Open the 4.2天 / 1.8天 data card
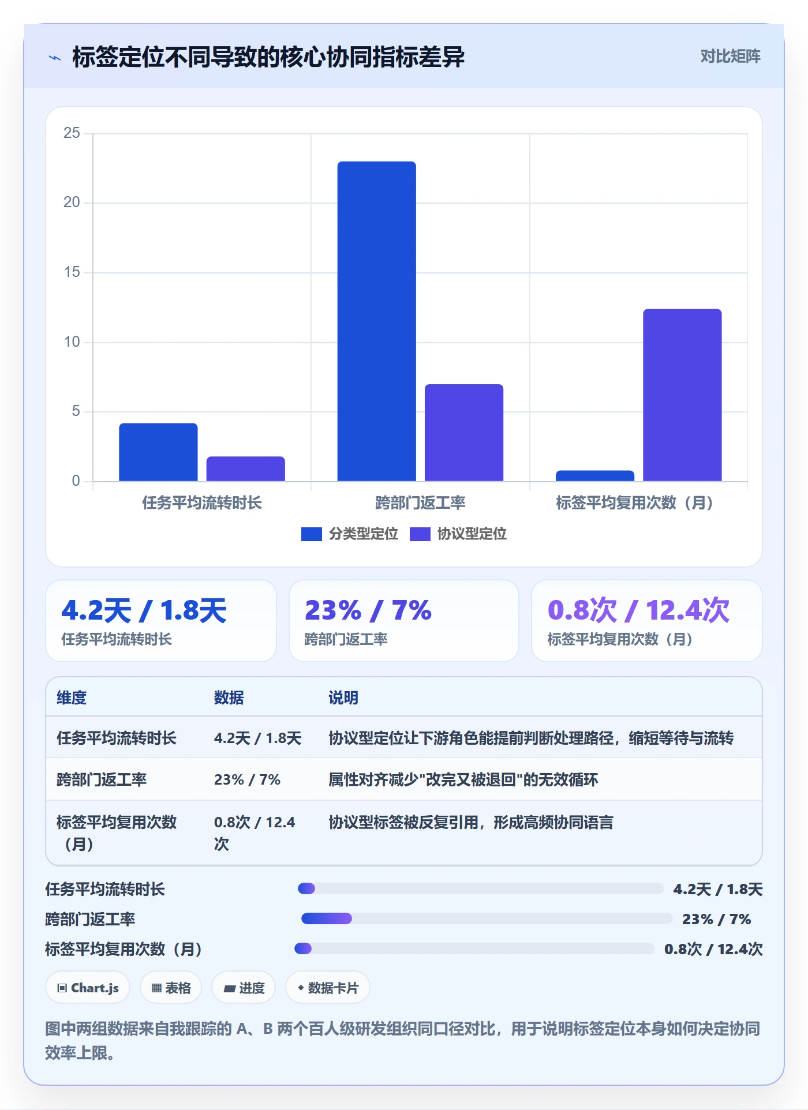808x1110 pixels. coord(161,621)
